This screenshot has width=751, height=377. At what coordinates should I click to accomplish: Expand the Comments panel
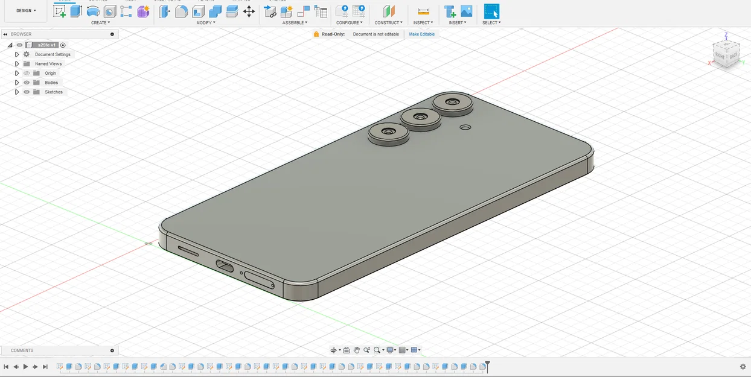coord(112,350)
